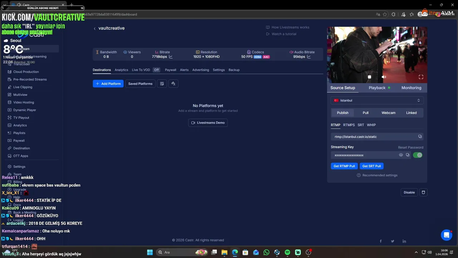Delete the stream with the trash icon
The image size is (458, 258).
tap(423, 192)
